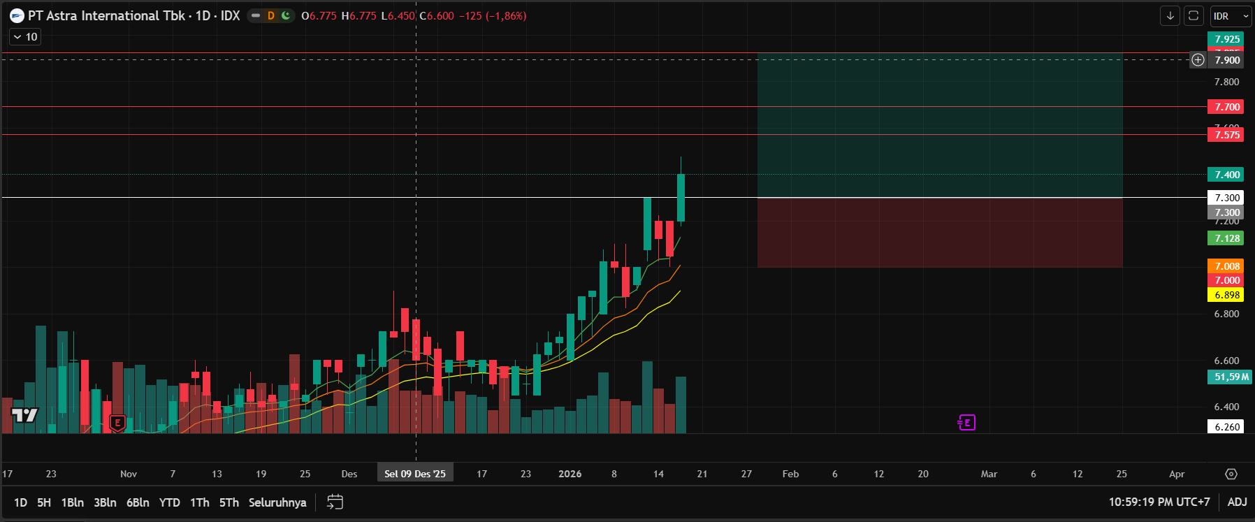Click the 6.400 price scale value

point(1226,407)
